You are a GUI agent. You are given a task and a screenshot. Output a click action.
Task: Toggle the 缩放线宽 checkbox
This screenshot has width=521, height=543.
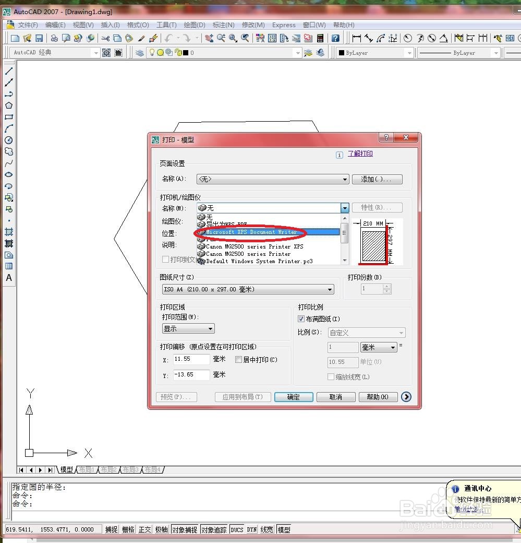[331, 376]
